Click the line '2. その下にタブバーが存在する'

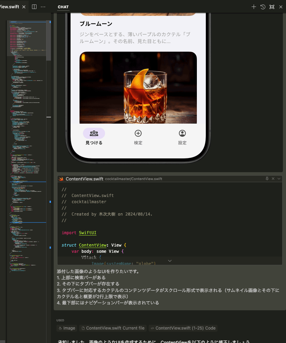[88, 284]
